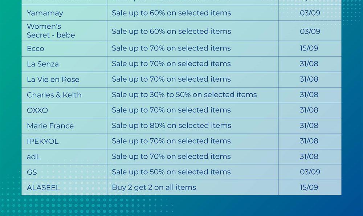Select the Marie France brand cell

point(50,126)
